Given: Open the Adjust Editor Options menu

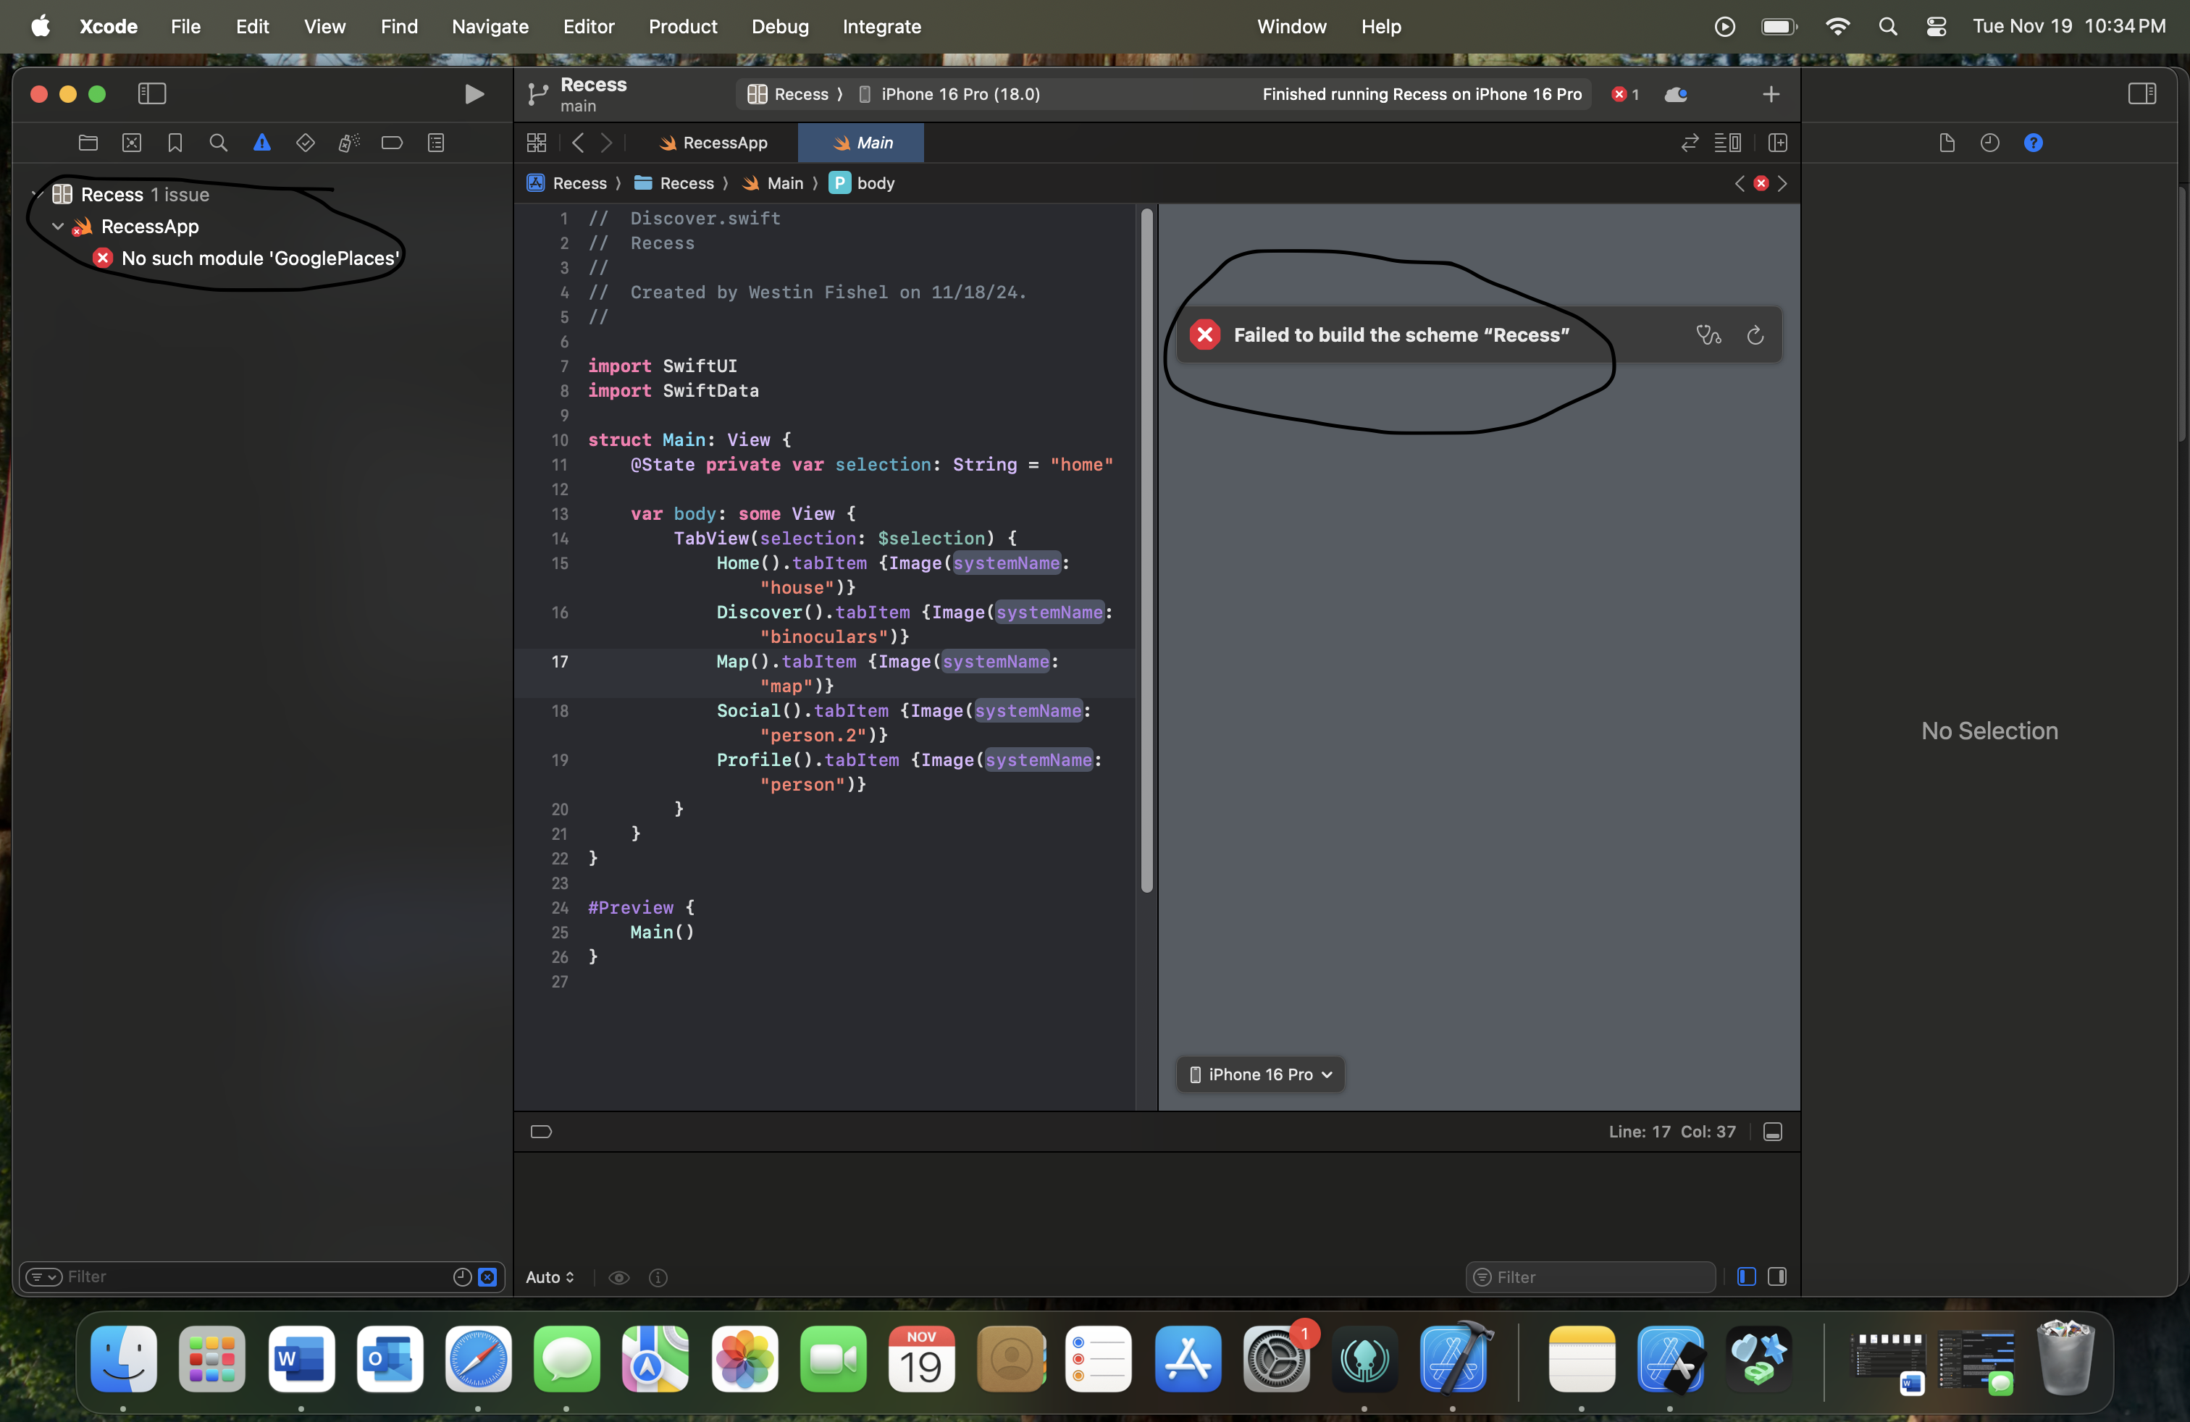Looking at the screenshot, I should point(1727,143).
